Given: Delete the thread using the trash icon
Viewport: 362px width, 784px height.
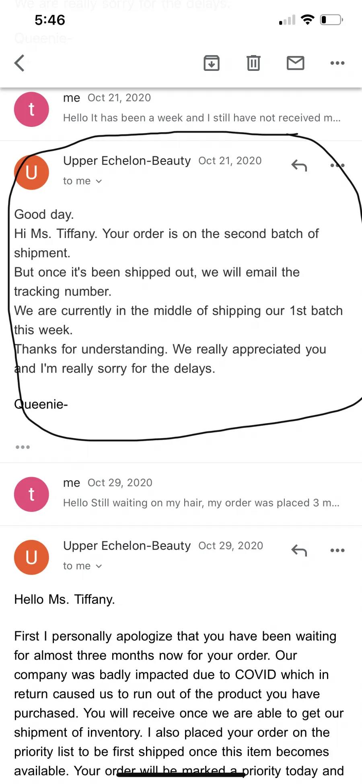Looking at the screenshot, I should 253,63.
